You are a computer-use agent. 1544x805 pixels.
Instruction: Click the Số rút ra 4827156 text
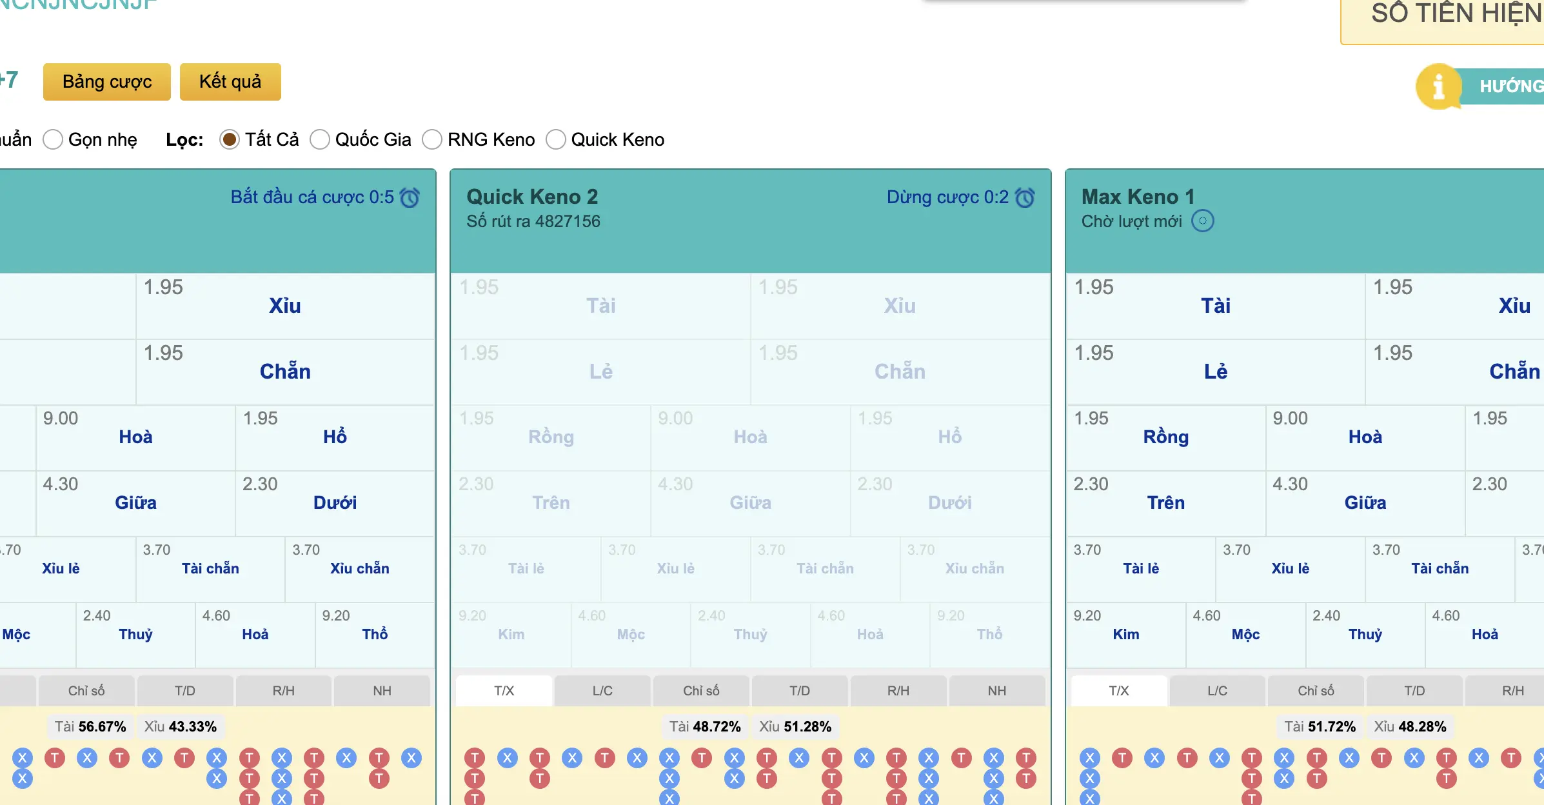[x=533, y=221]
